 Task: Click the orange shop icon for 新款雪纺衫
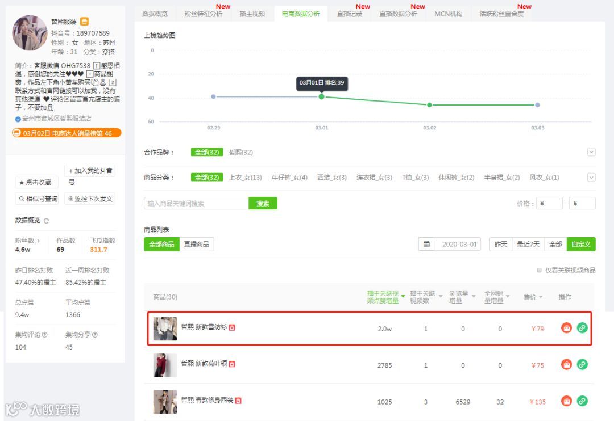(x=566, y=327)
